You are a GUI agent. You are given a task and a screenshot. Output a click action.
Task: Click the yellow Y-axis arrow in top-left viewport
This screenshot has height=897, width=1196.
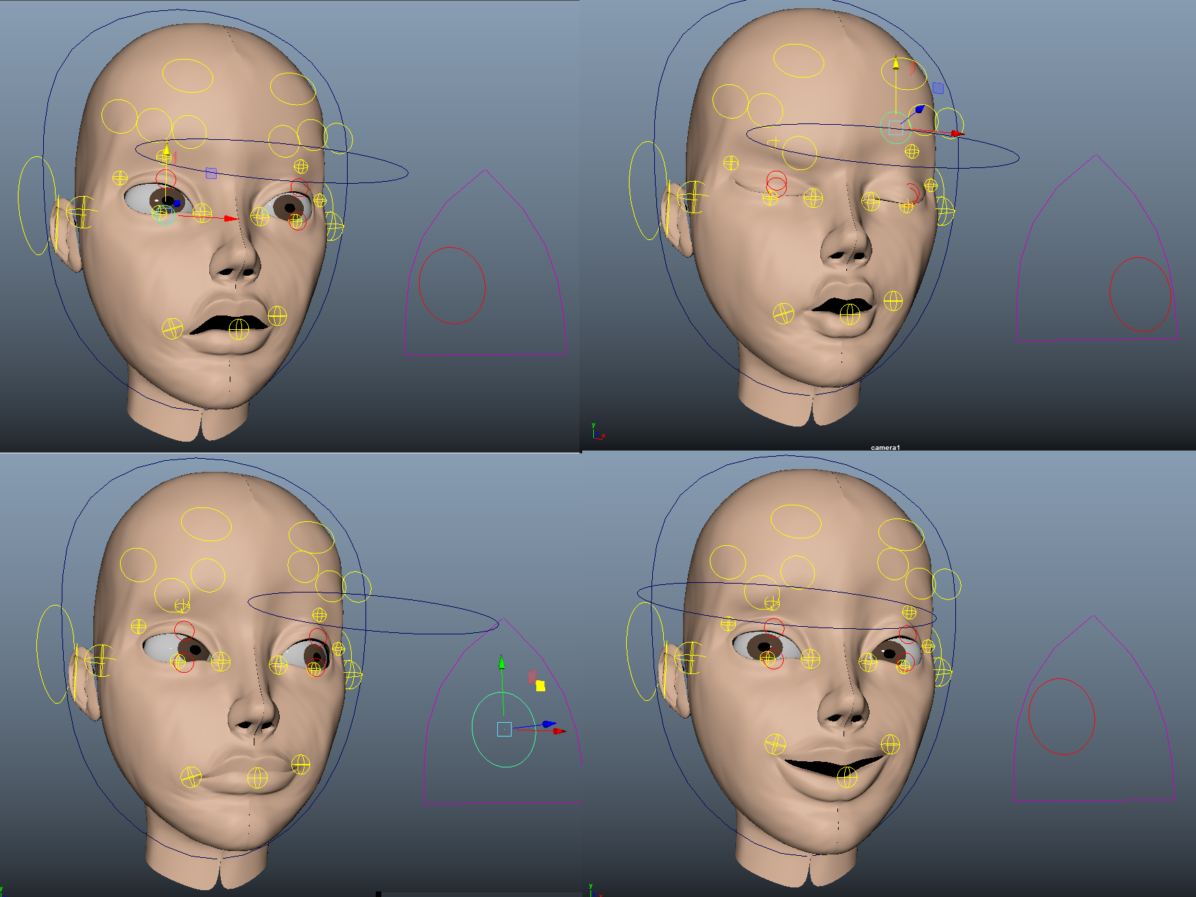pyautogui.click(x=166, y=149)
